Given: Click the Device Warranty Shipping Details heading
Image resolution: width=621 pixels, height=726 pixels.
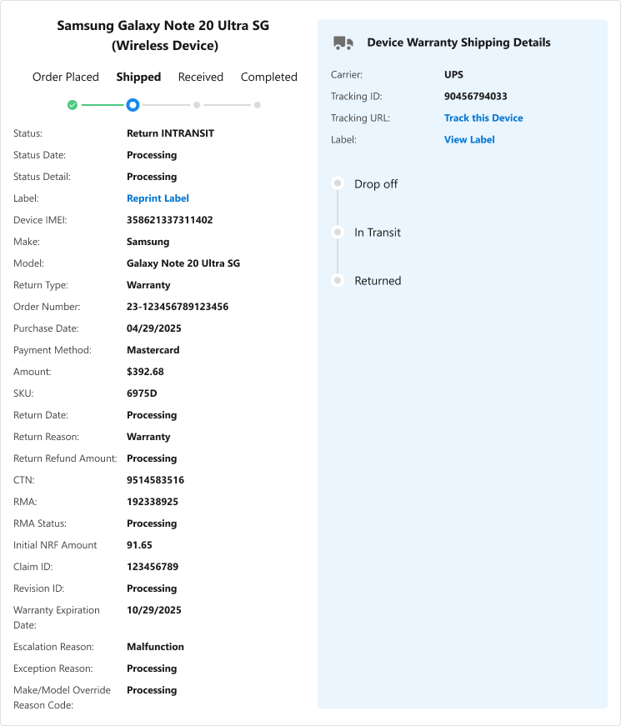Looking at the screenshot, I should (459, 43).
